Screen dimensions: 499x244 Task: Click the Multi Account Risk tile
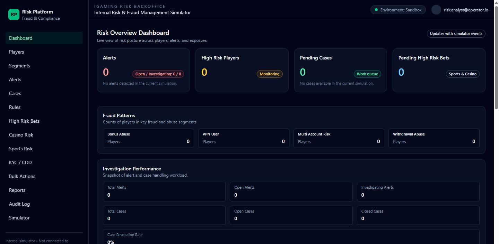(339, 138)
